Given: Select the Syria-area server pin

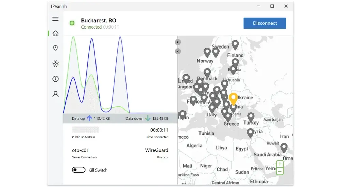Looking at the screenshot, I should [x=250, y=133].
